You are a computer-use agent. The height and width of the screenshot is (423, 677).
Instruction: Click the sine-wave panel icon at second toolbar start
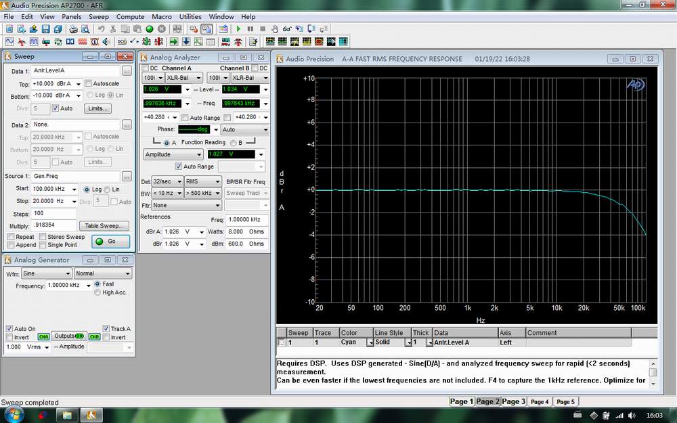(x=9, y=41)
